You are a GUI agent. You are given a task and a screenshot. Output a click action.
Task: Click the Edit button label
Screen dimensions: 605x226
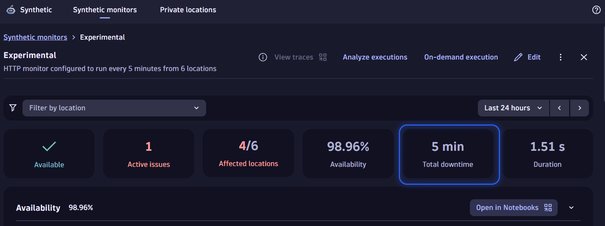point(534,57)
